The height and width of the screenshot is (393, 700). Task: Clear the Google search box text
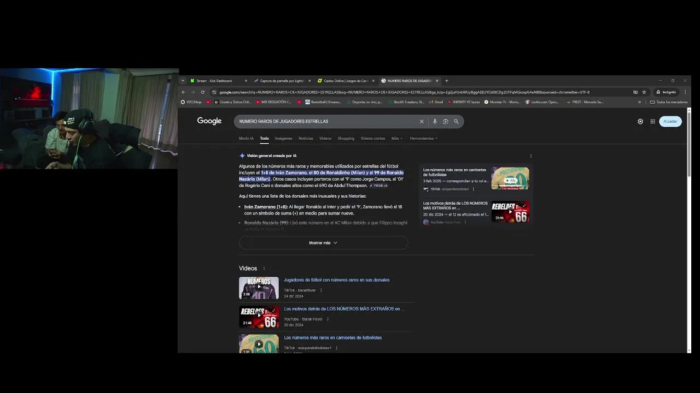422,121
